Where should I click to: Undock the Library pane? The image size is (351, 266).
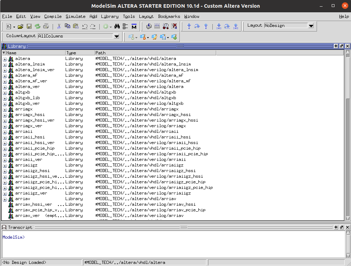(342, 46)
